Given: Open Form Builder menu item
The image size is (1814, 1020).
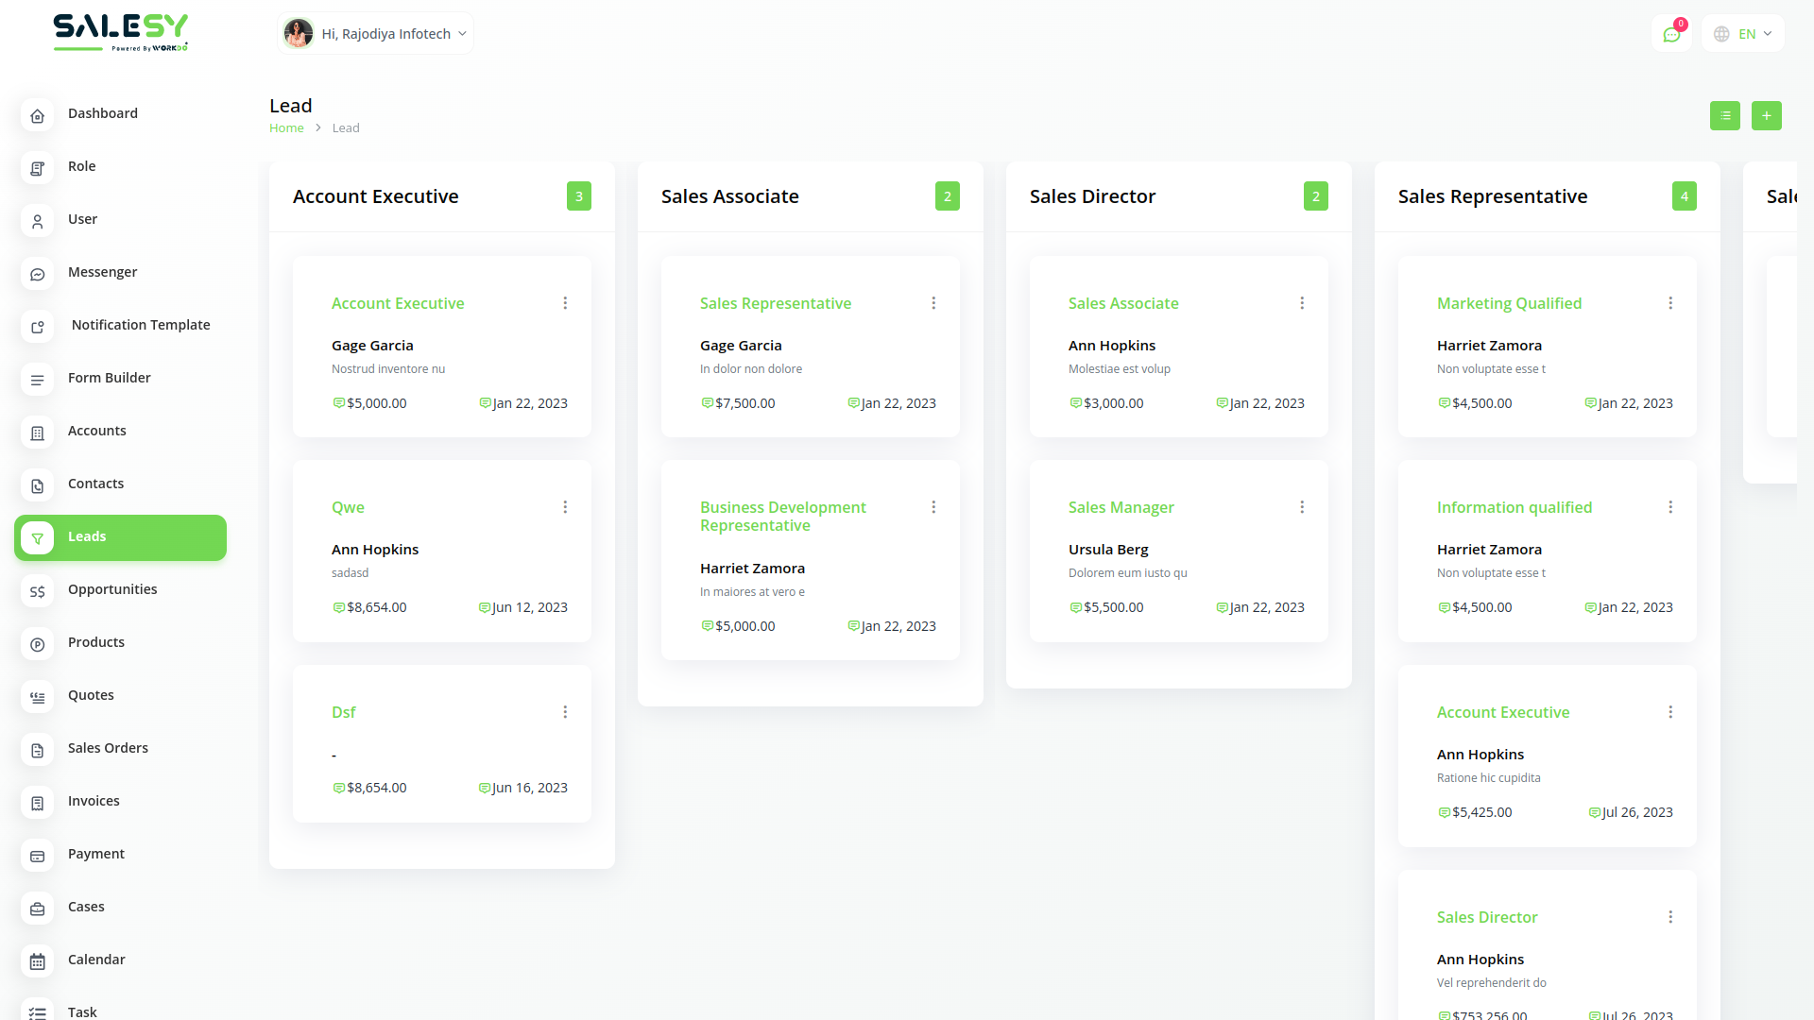Looking at the screenshot, I should (109, 378).
